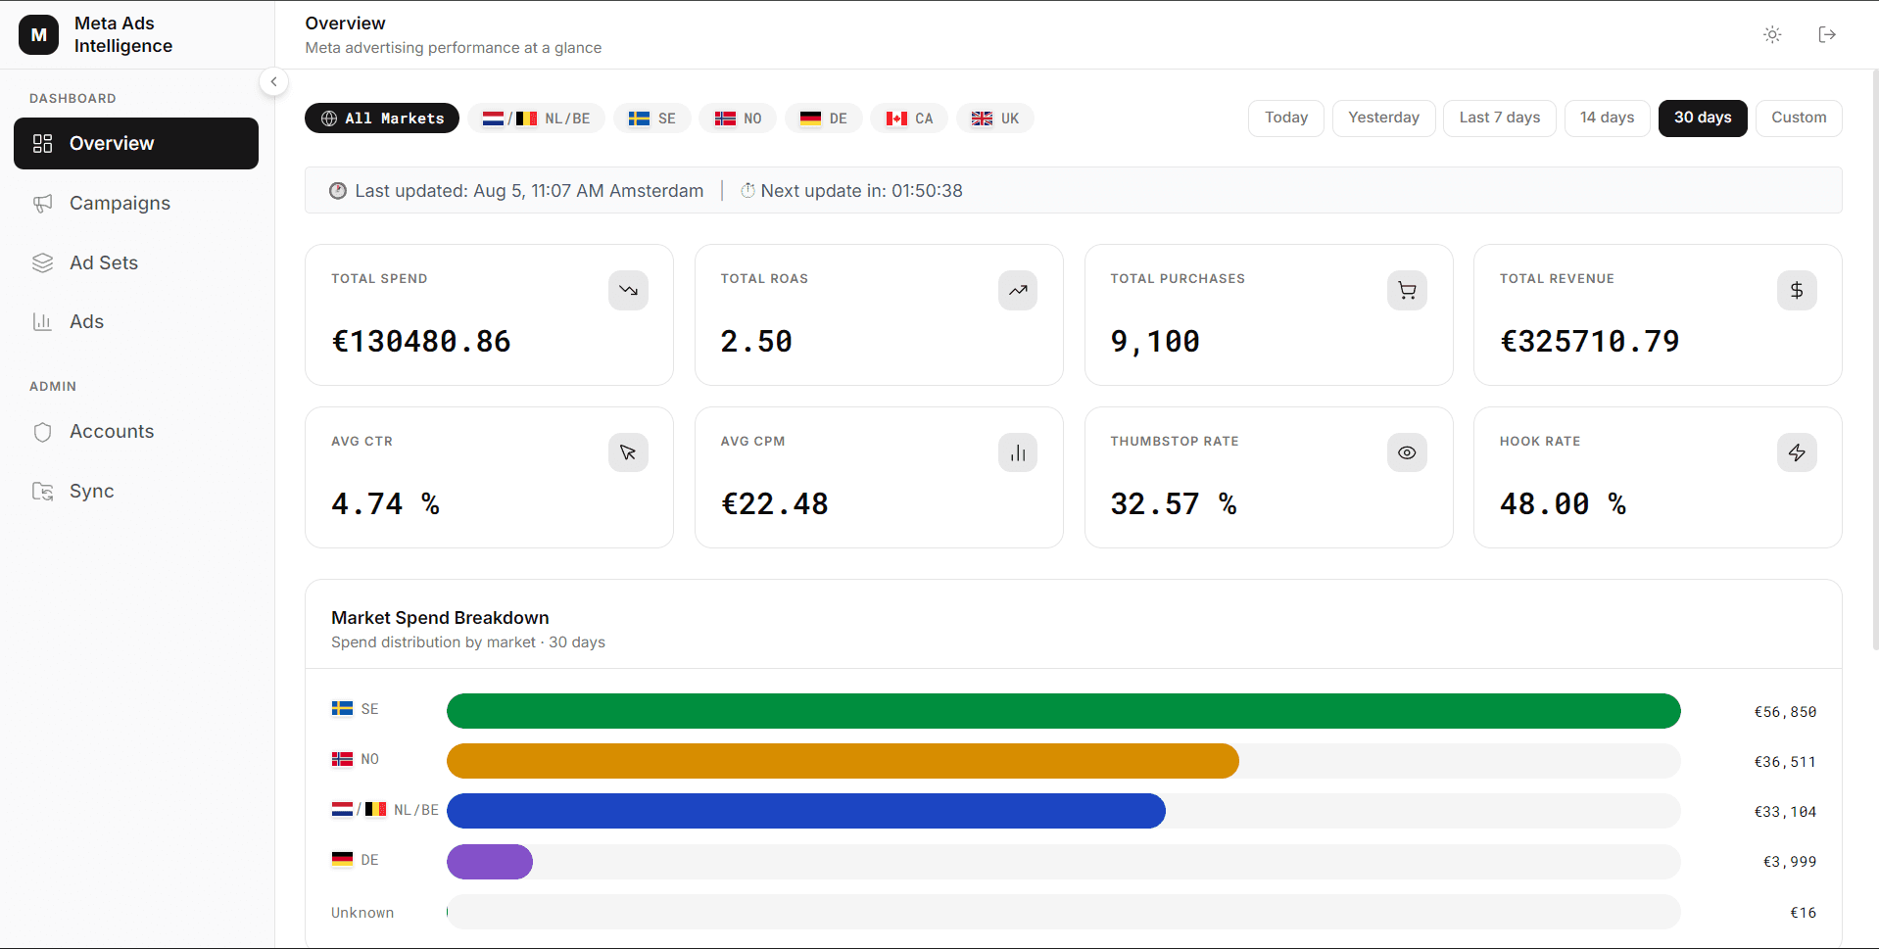
Task: Click the Avg CPM value €22.48
Action: point(775,504)
